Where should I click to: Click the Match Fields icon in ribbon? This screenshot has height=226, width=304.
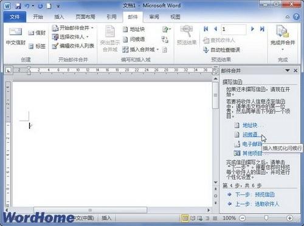tap(165, 39)
